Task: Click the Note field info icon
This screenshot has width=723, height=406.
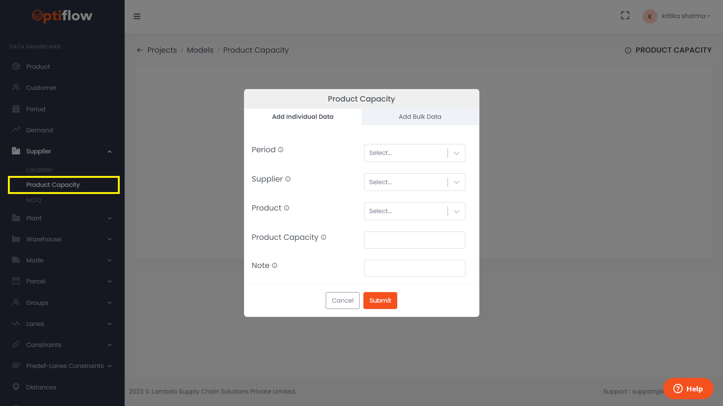Action: tap(275, 265)
